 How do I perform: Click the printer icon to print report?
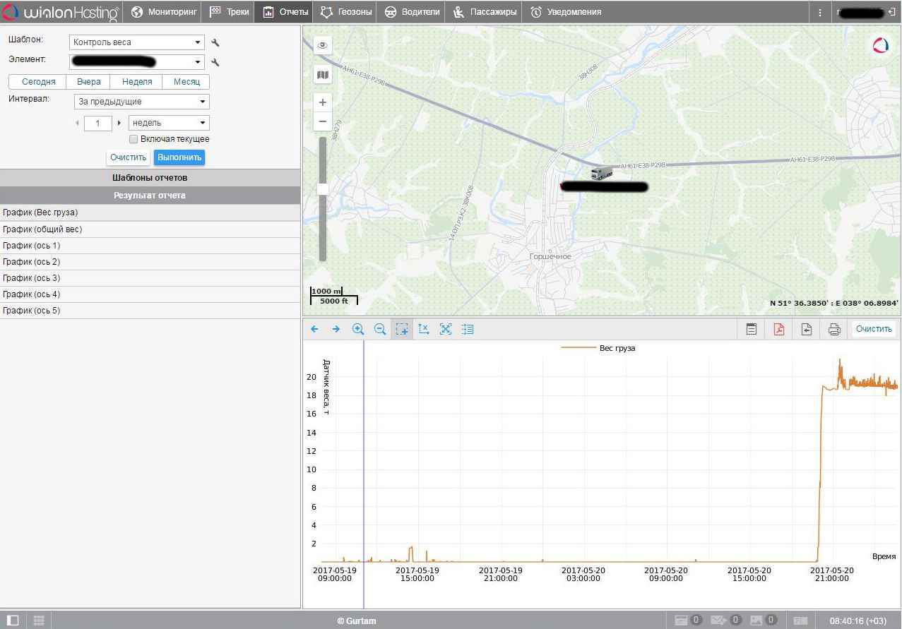[833, 329]
